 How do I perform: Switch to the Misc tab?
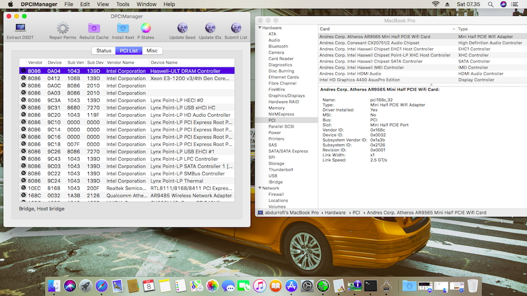coord(152,51)
